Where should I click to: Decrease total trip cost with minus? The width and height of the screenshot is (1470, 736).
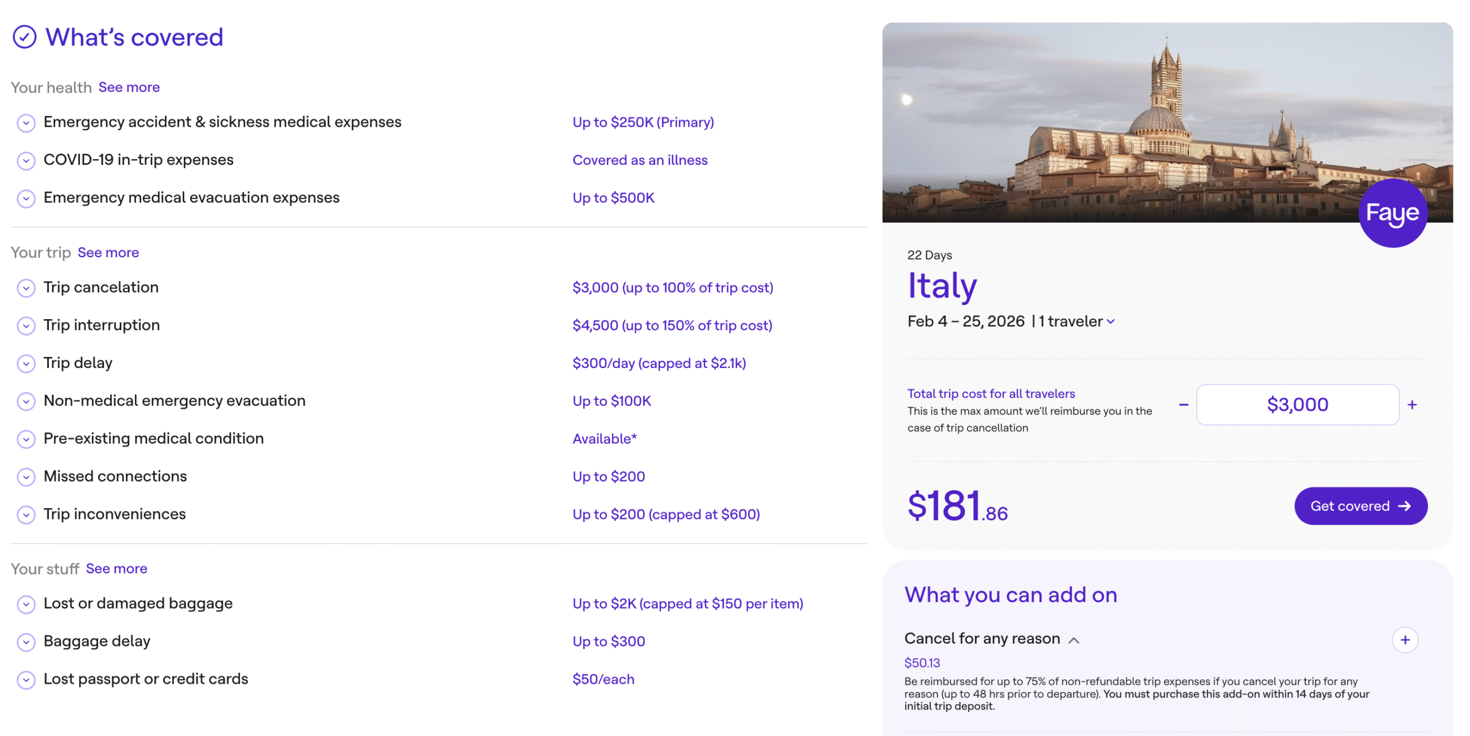1183,405
